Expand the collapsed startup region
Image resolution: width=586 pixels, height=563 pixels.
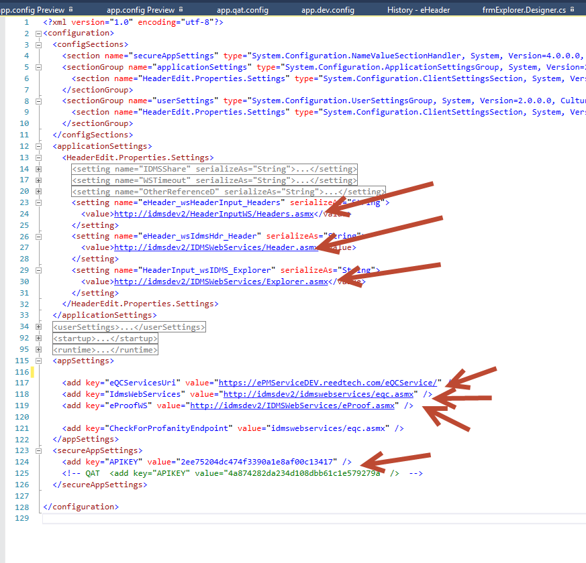38,338
